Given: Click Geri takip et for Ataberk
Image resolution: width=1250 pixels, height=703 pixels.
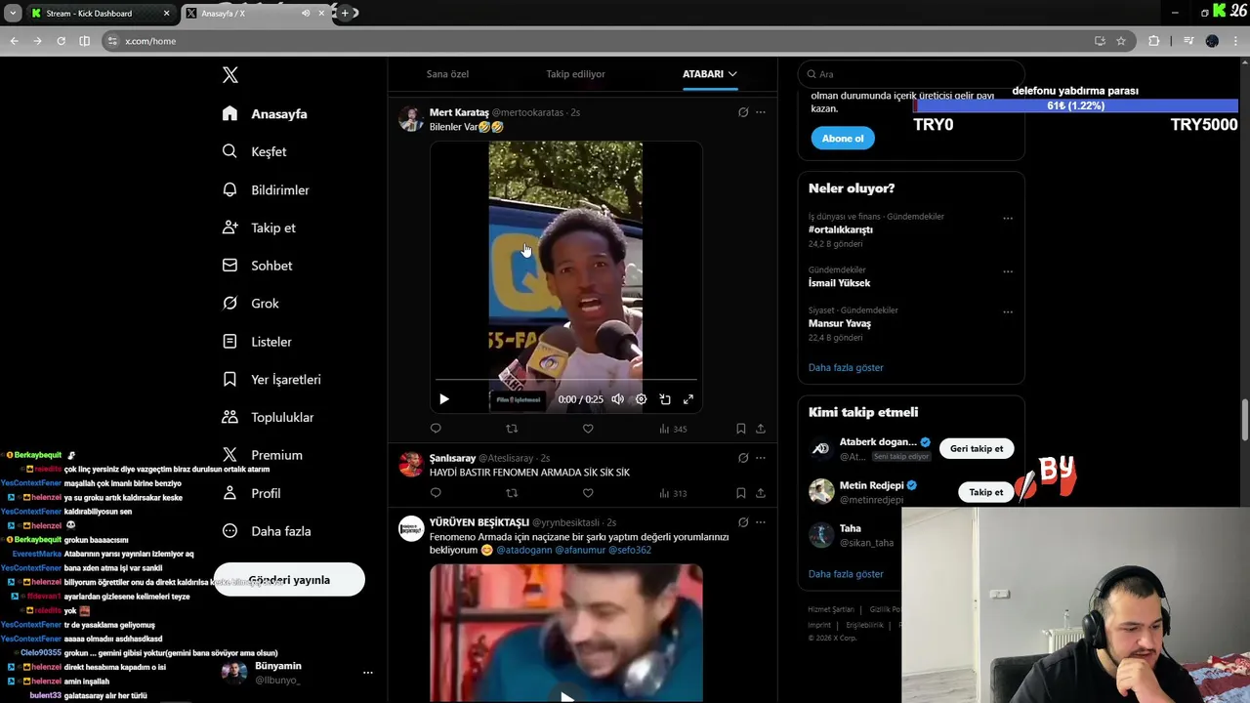Looking at the screenshot, I should [x=977, y=449].
